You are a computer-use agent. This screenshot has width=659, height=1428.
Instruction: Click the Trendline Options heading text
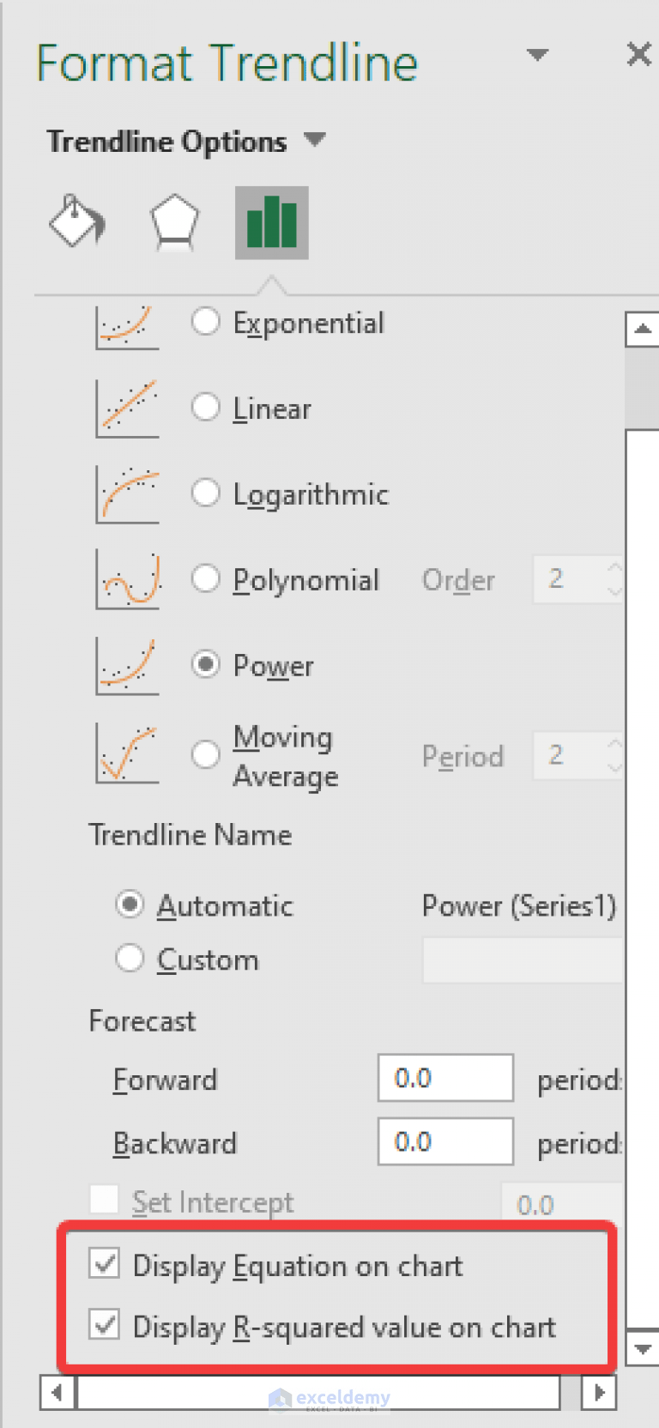pyautogui.click(x=166, y=141)
